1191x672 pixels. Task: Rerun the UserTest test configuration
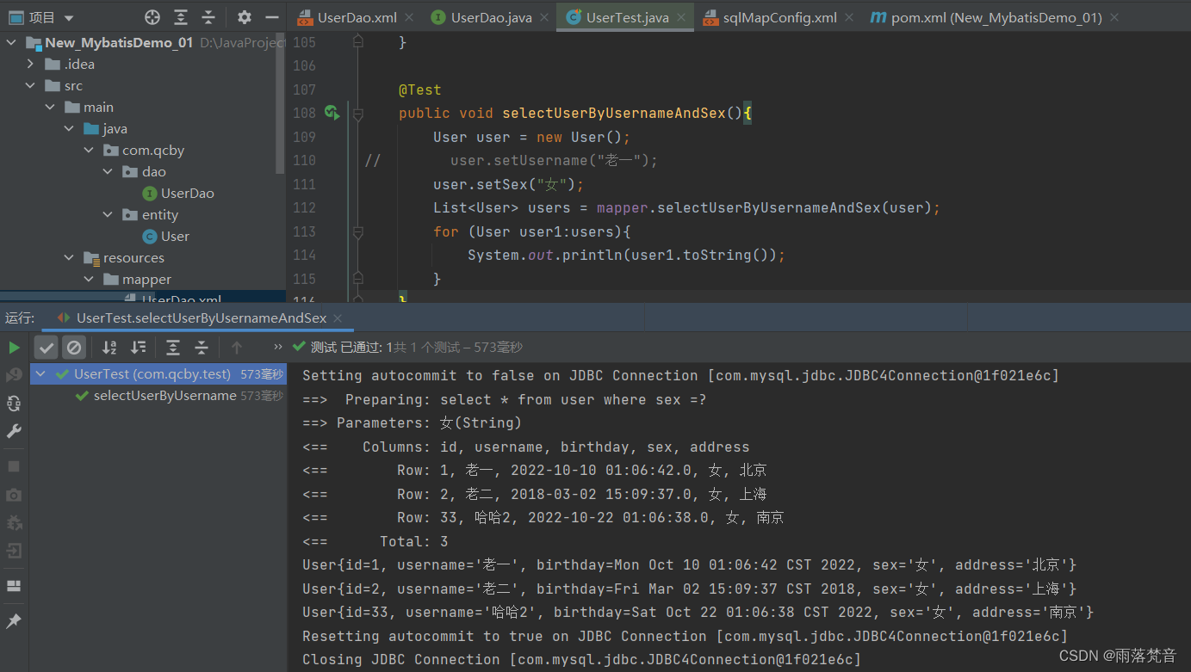click(15, 347)
